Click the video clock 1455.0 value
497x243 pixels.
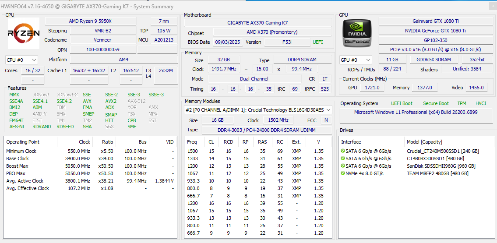click(477, 88)
